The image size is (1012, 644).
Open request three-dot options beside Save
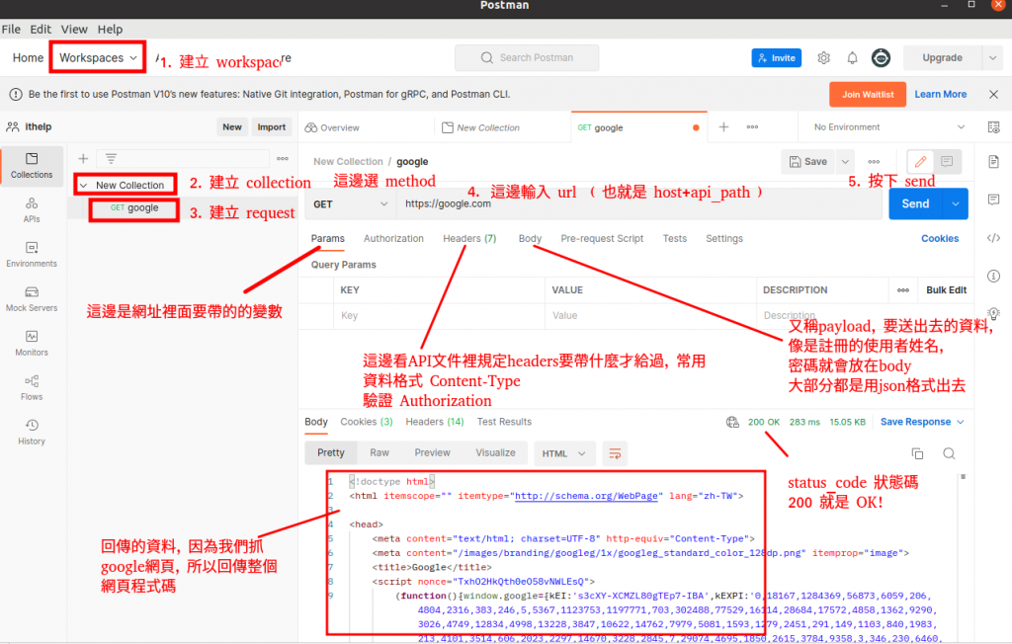874,162
